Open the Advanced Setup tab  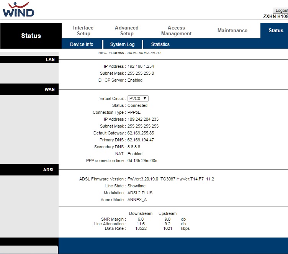[126, 31]
